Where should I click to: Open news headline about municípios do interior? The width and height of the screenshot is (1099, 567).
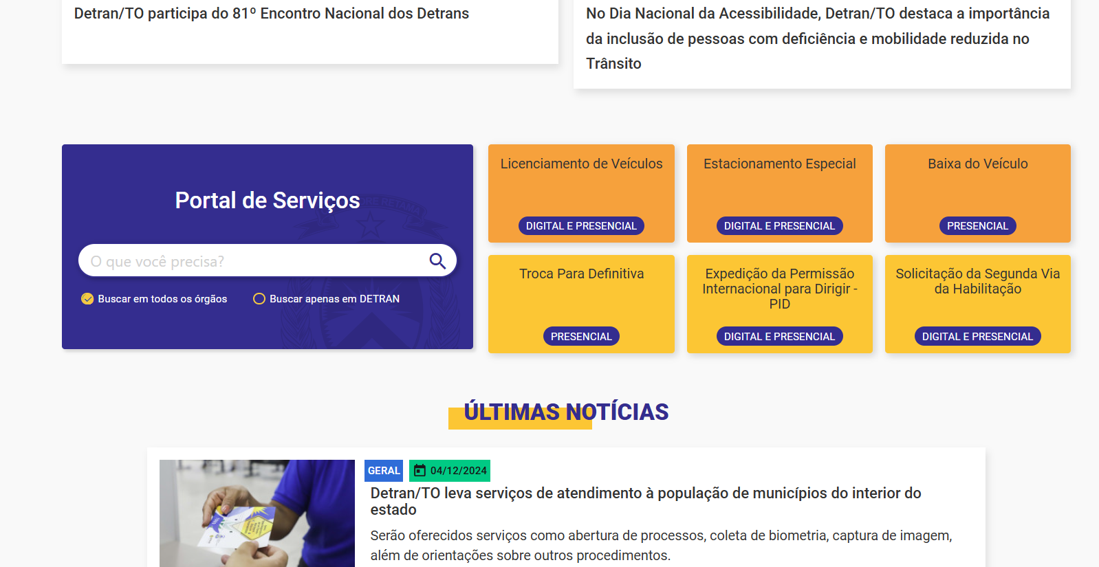click(x=645, y=501)
